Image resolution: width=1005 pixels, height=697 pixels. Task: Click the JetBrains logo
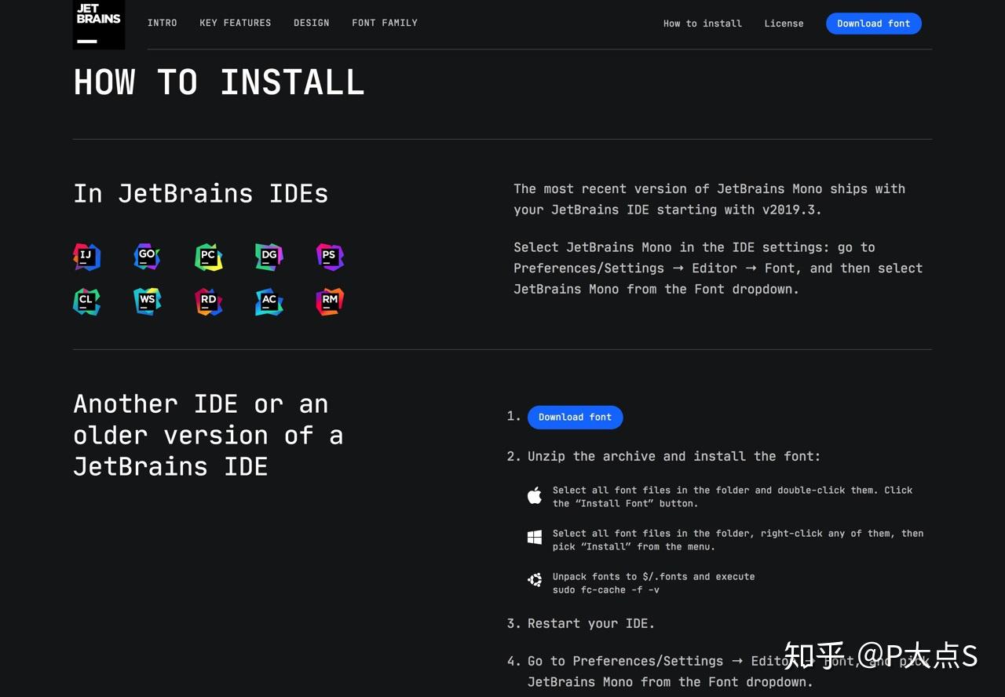coord(99,24)
